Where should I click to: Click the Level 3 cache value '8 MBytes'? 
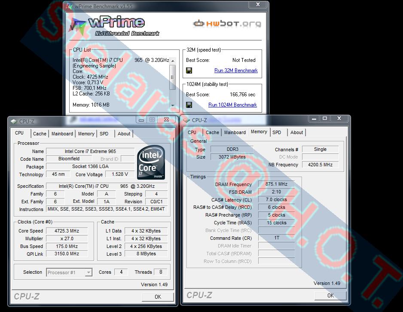point(146,254)
